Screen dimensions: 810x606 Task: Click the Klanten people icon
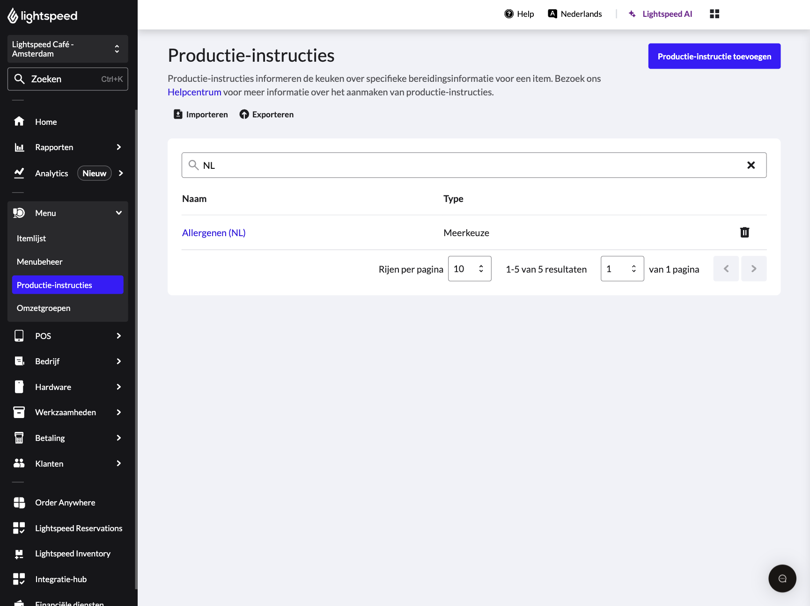click(19, 463)
